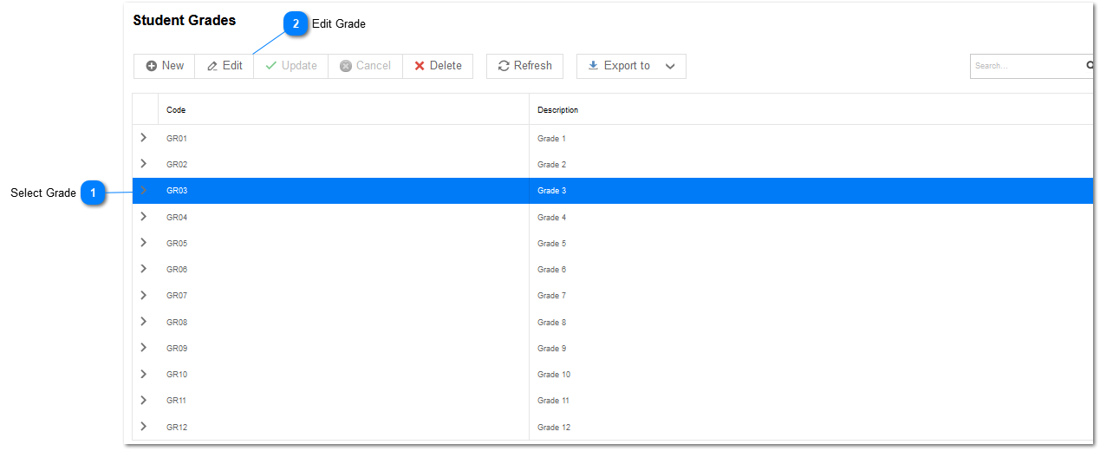Screen dimensions: 1100x451
Task: Click the 'Grade 9' description cell
Action: click(811, 349)
